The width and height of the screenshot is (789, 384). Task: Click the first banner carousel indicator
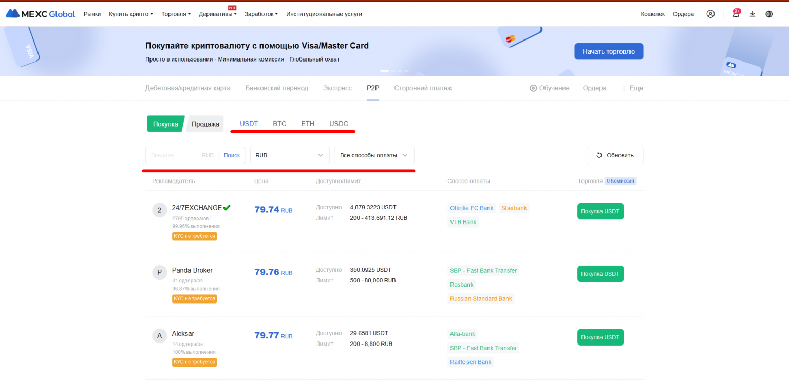point(384,70)
